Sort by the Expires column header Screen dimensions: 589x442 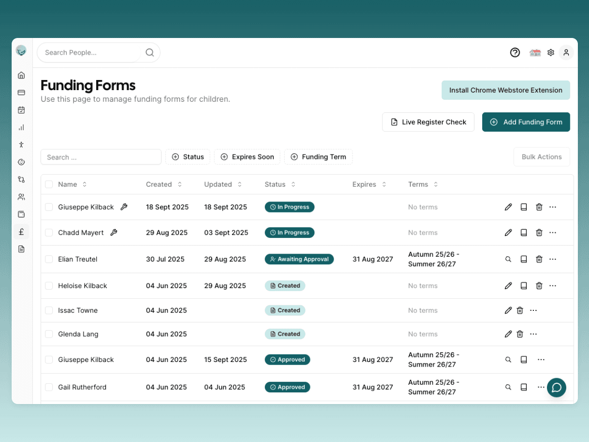click(x=369, y=184)
